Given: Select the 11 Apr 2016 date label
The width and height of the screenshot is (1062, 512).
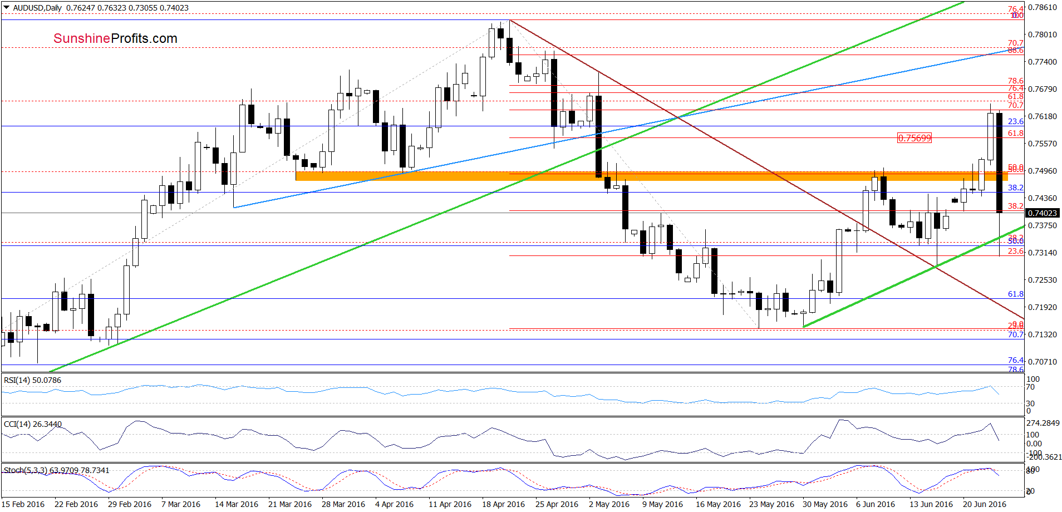Looking at the screenshot, I should coord(450,504).
